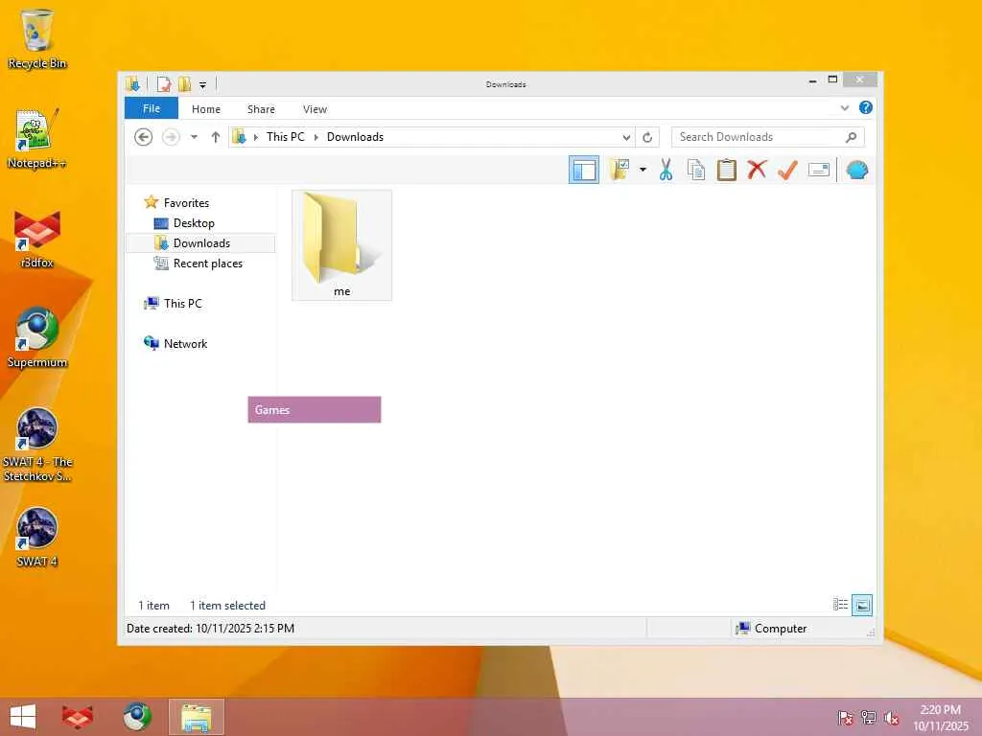
Task: Click New folder quick access icon
Action: [x=184, y=84]
